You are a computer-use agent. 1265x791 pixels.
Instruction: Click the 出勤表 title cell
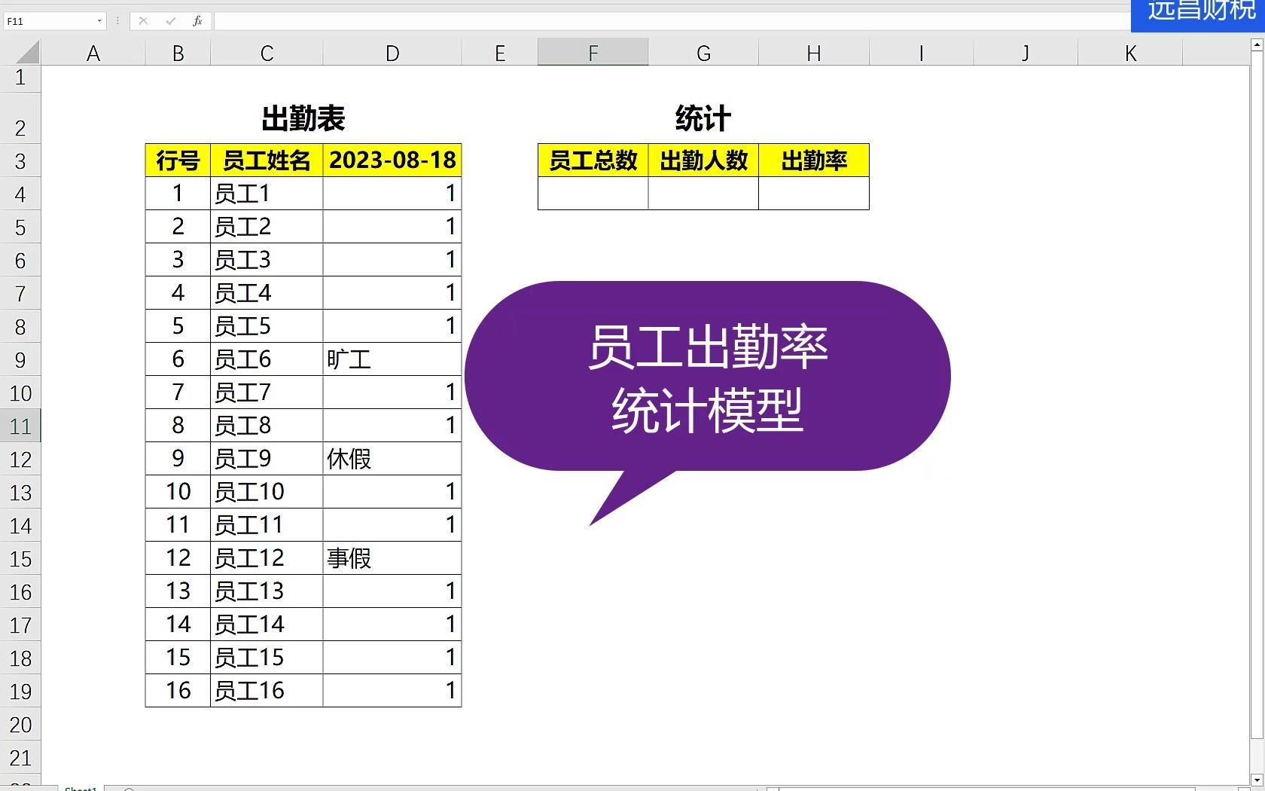pos(303,118)
